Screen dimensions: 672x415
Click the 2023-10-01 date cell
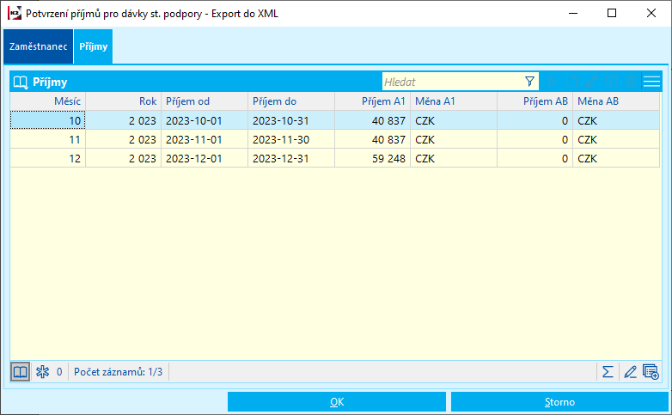click(205, 120)
